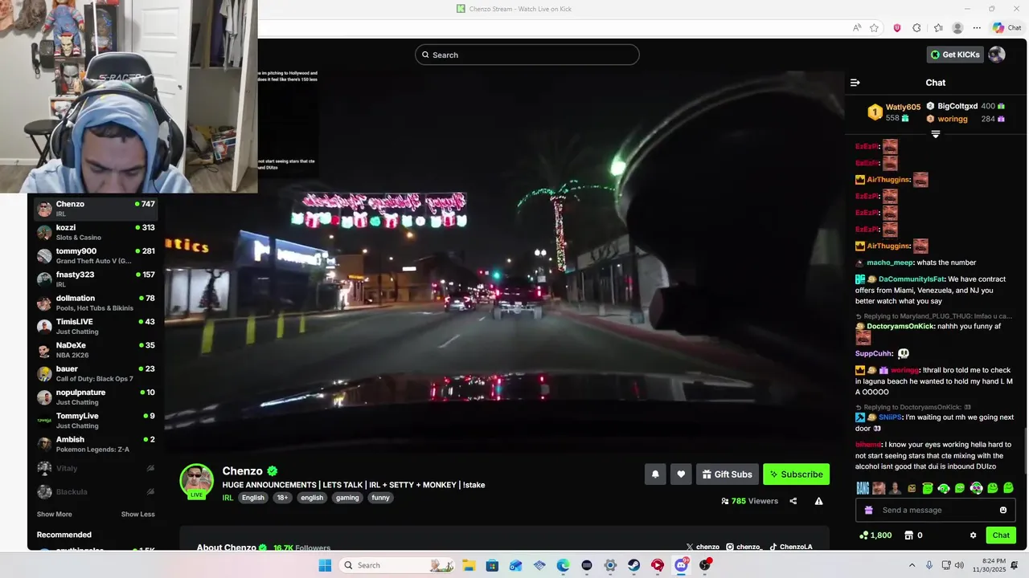The width and height of the screenshot is (1029, 578).
Task: Open the shop icon beside the 0 count
Action: pos(908,535)
